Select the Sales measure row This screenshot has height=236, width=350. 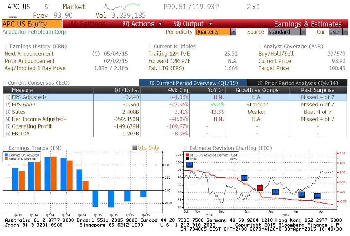pyautogui.click(x=175, y=112)
